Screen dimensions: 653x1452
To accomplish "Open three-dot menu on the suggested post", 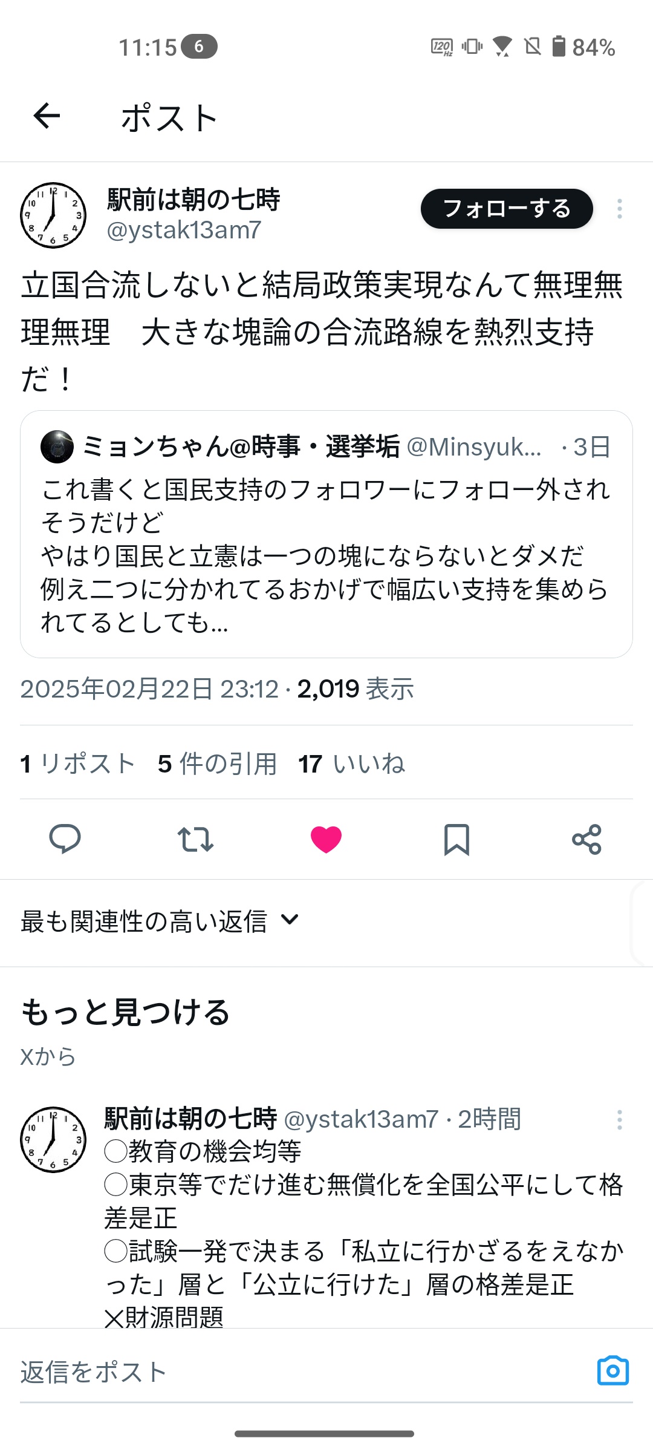I will pyautogui.click(x=619, y=1119).
